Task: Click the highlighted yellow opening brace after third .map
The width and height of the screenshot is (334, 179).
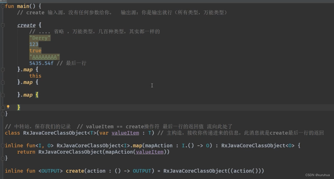Action: (37, 95)
